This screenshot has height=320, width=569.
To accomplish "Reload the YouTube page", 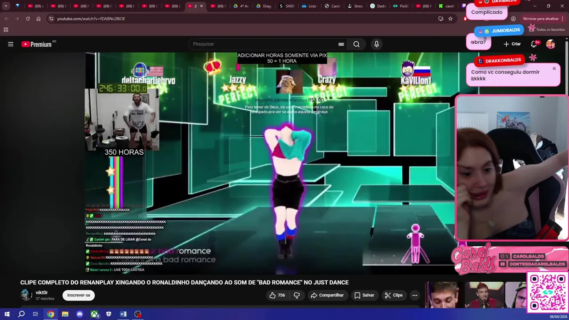I will click(28, 19).
